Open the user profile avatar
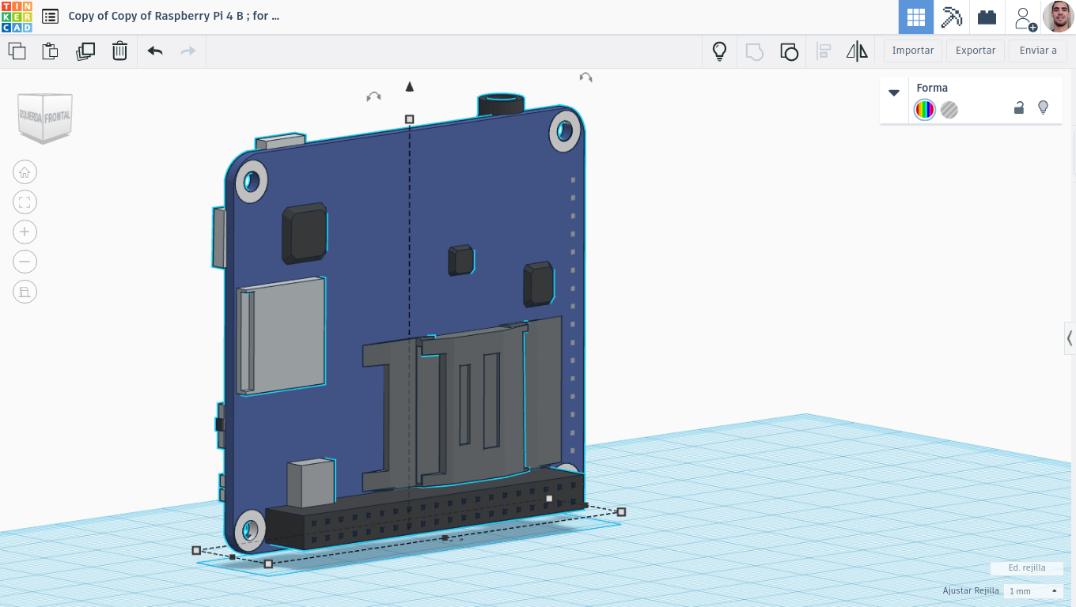This screenshot has height=607, width=1076. (x=1058, y=17)
